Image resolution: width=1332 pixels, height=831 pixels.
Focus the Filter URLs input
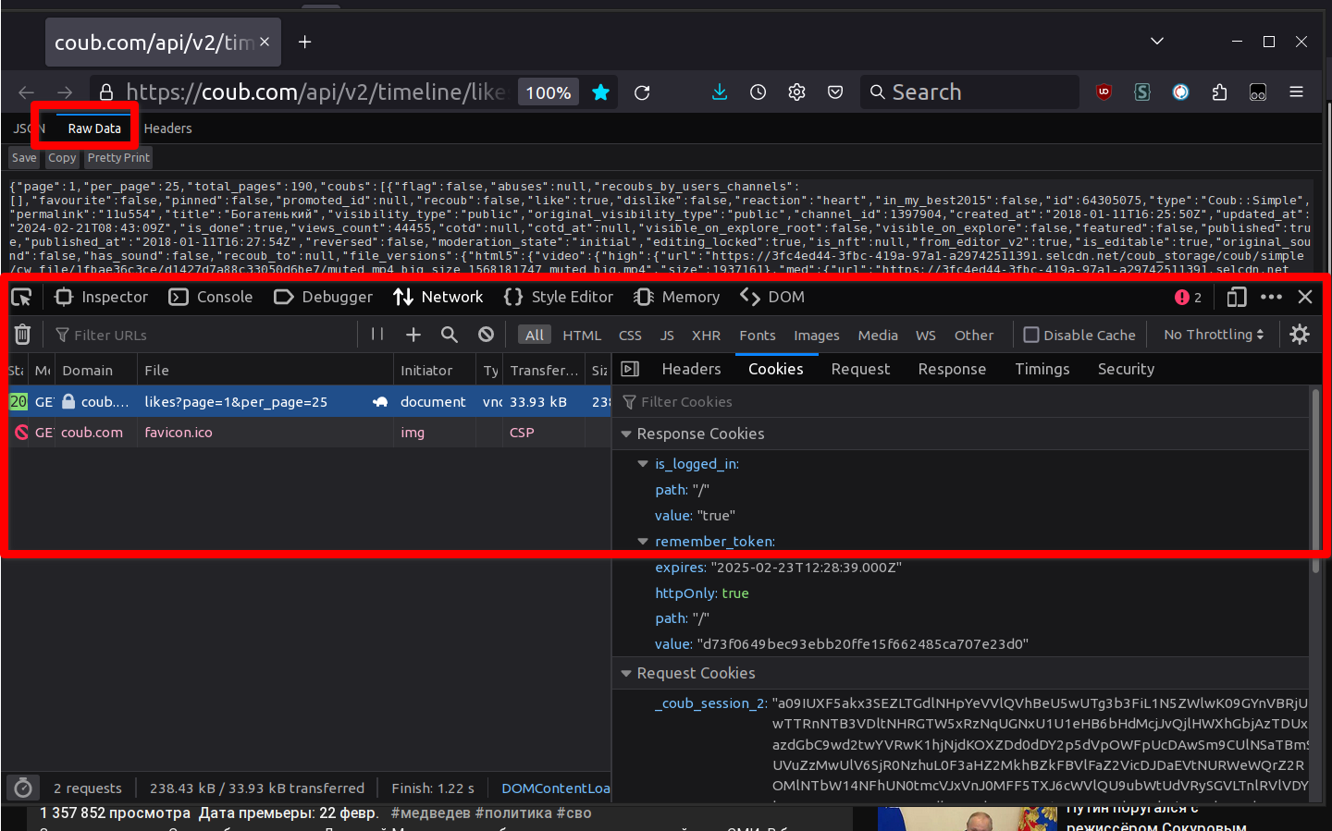[x=203, y=335]
